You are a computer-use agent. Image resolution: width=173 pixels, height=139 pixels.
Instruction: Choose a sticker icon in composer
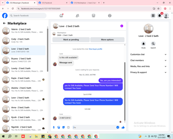point(64,128)
